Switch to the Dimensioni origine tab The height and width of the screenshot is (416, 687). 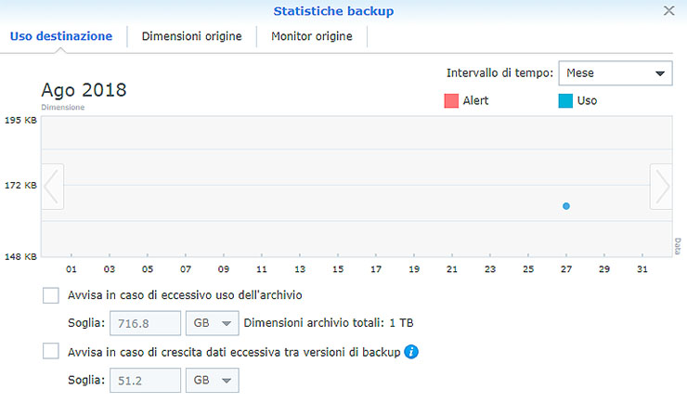point(191,36)
